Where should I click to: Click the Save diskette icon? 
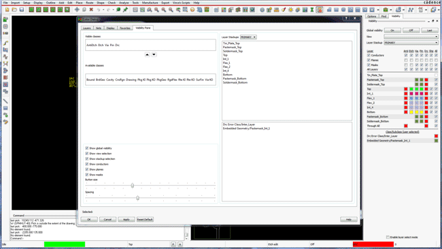22,10
